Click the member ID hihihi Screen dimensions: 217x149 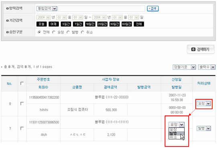[44, 110]
